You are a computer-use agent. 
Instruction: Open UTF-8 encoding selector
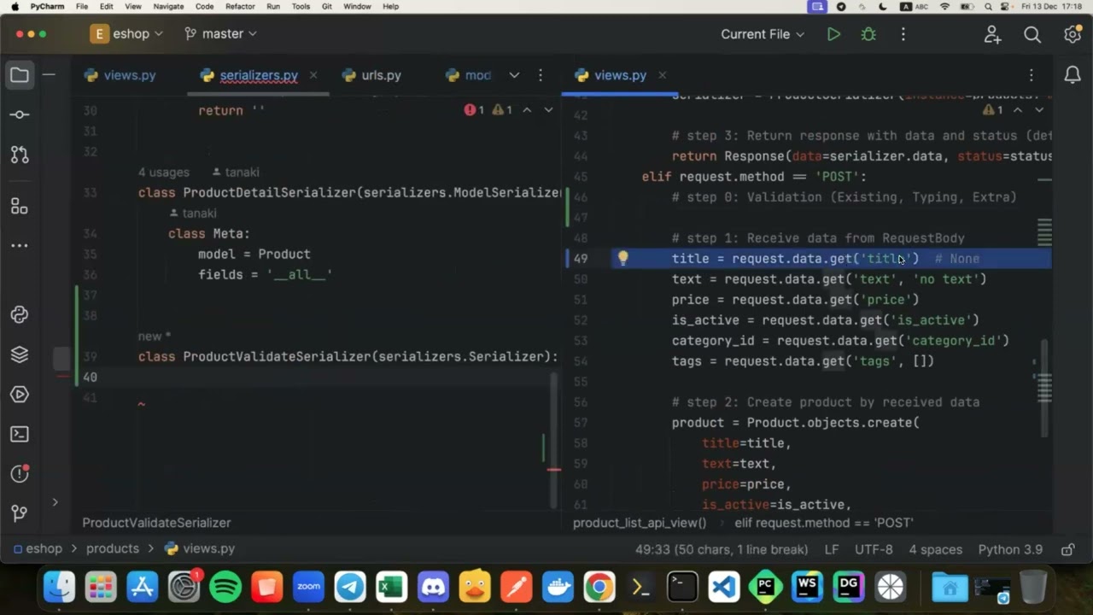(x=874, y=549)
